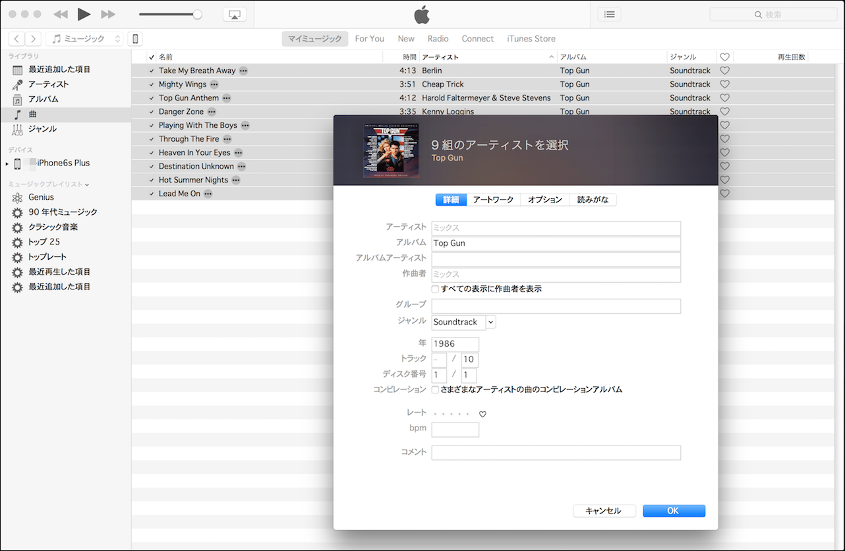This screenshot has height=551, width=845.
Task: Select アーティスト in the library sidebar
Action: point(48,84)
